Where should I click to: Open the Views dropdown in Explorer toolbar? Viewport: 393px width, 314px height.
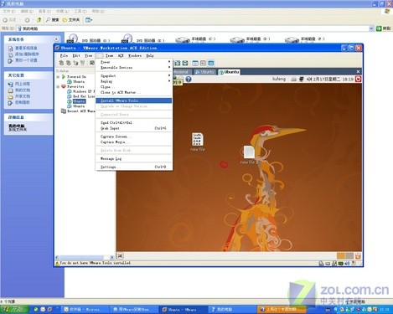[89, 20]
